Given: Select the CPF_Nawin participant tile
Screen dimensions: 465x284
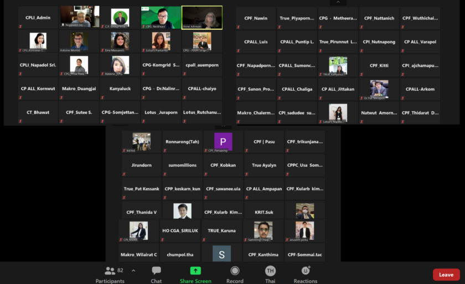Looking at the screenshot, I should 256,18.
